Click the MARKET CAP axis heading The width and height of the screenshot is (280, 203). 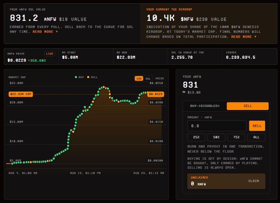tap(17, 77)
